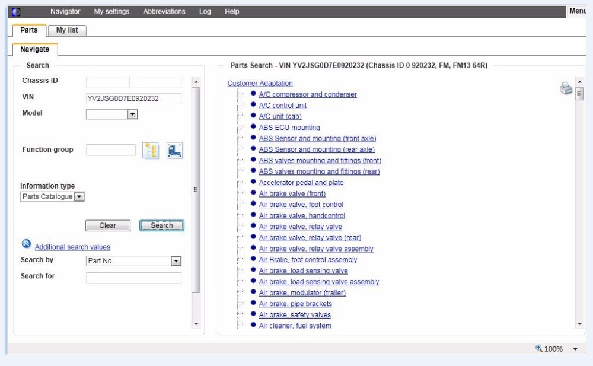Collapse Additional search values arrow icon
The width and height of the screenshot is (593, 366).
click(26, 244)
